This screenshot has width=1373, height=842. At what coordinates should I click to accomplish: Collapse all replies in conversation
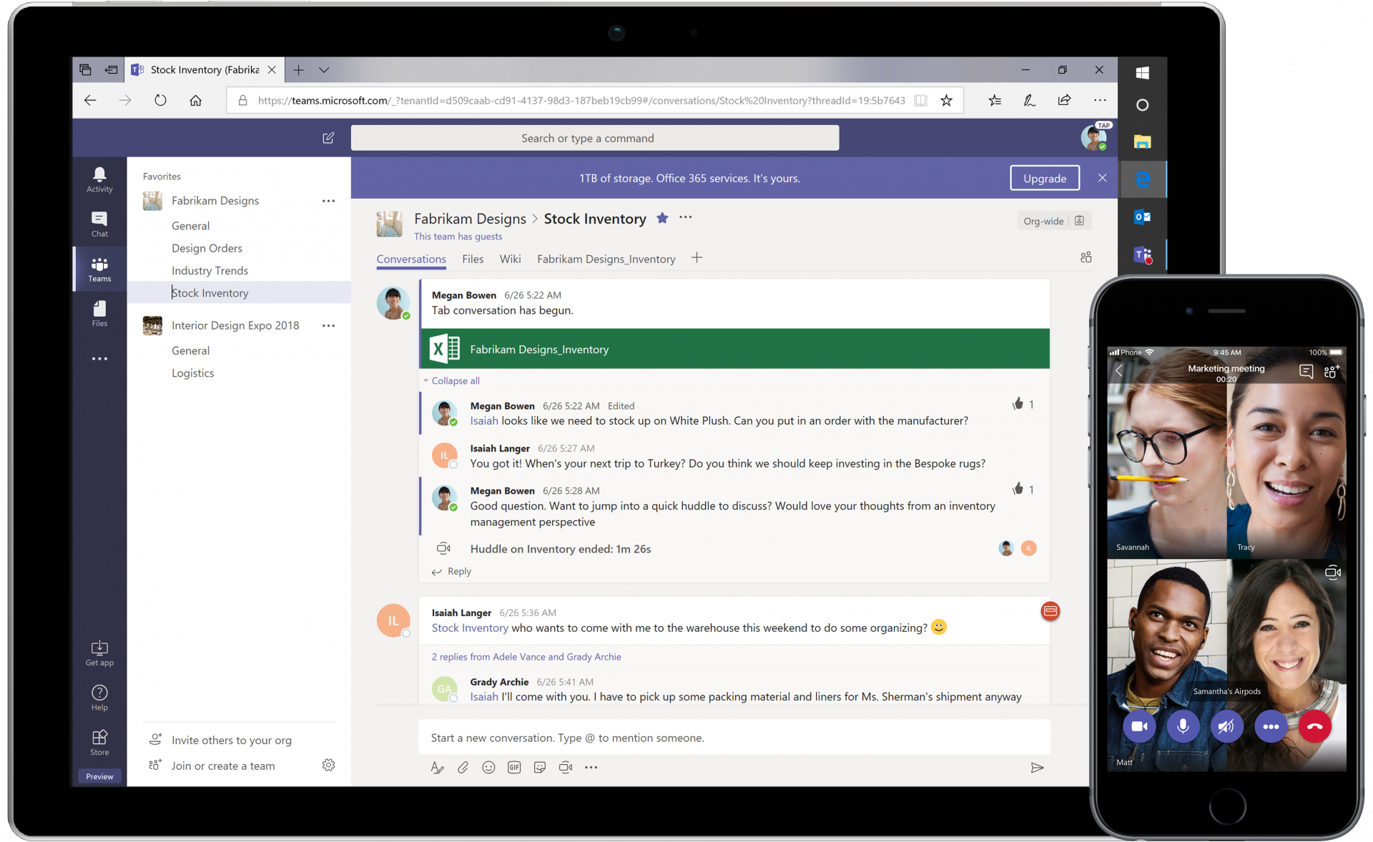455,381
